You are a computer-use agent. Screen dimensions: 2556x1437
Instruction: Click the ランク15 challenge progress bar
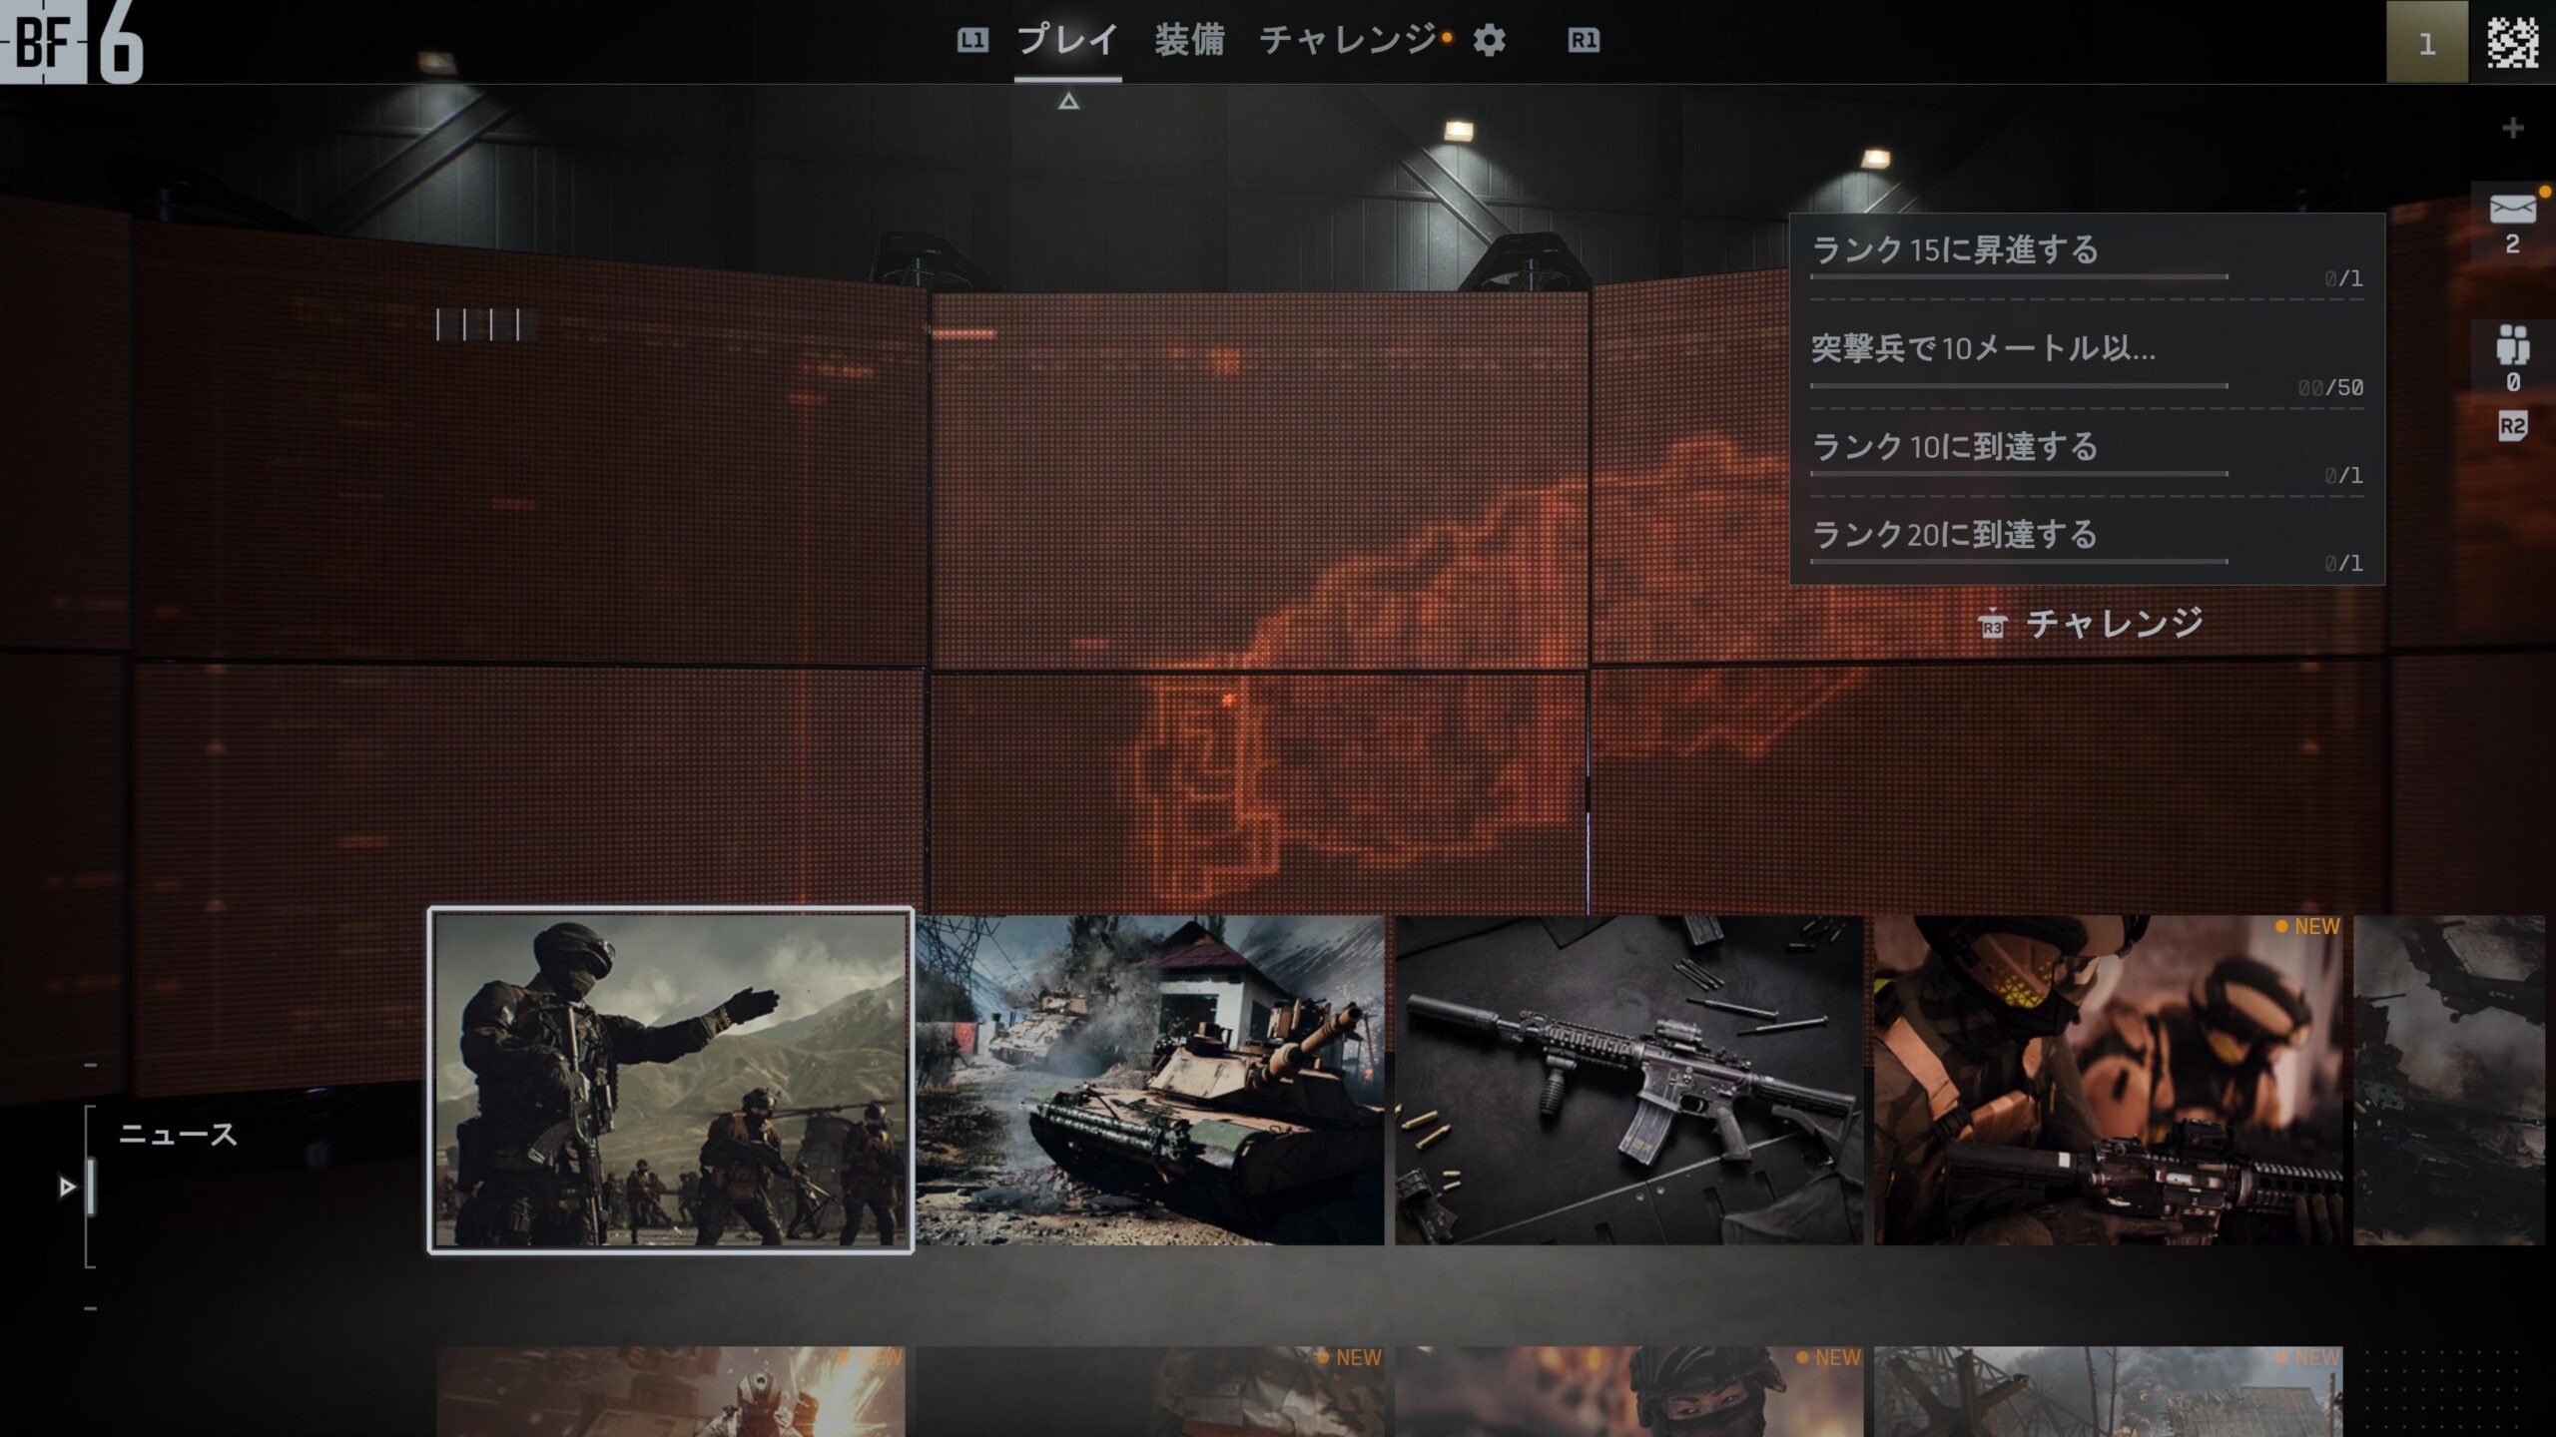(2019, 276)
